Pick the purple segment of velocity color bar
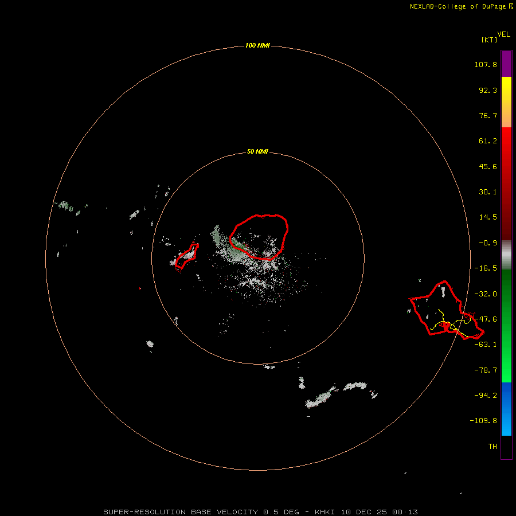 [506, 64]
